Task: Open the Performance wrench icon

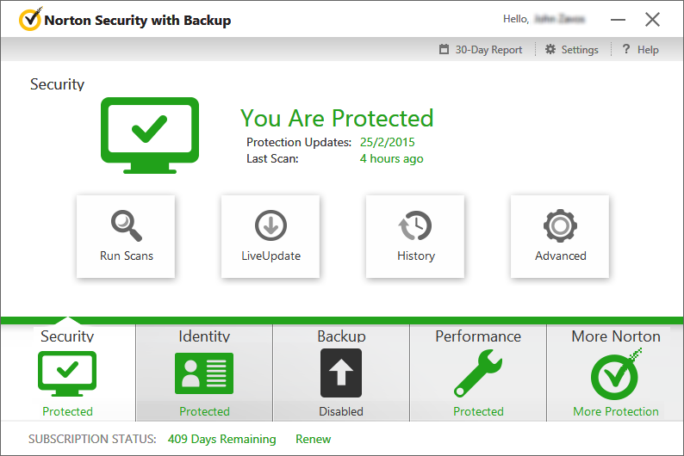Action: click(478, 373)
